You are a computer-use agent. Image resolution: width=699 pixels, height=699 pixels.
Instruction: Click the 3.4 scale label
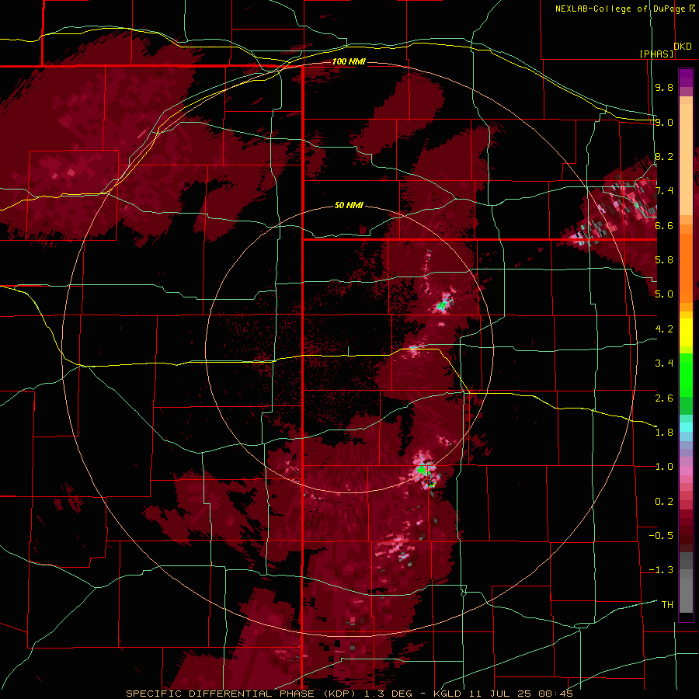[664, 363]
